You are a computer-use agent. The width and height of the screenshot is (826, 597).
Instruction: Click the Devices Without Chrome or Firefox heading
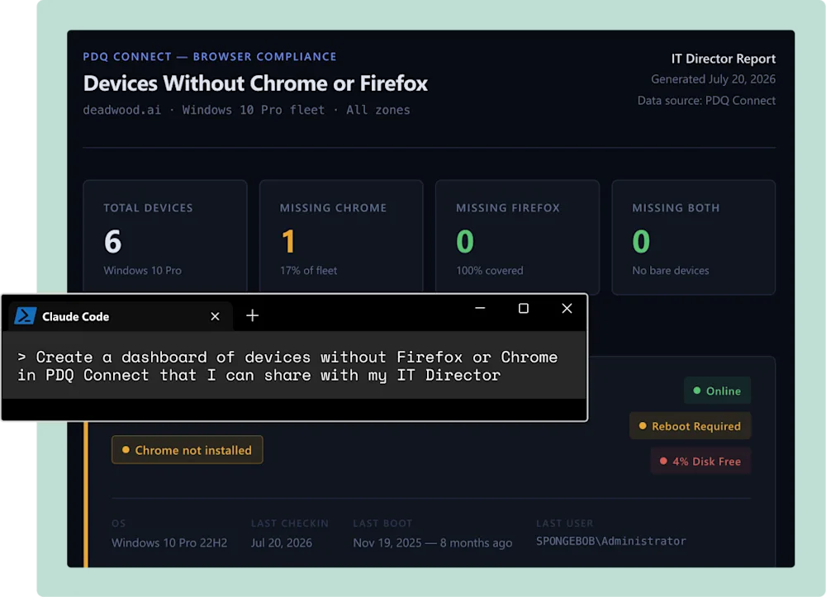(x=255, y=83)
